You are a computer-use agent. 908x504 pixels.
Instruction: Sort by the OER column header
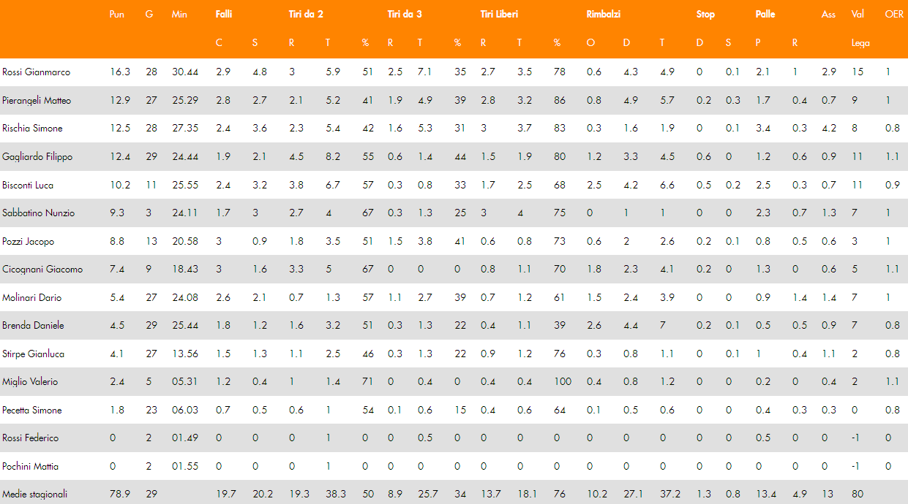pyautogui.click(x=893, y=15)
